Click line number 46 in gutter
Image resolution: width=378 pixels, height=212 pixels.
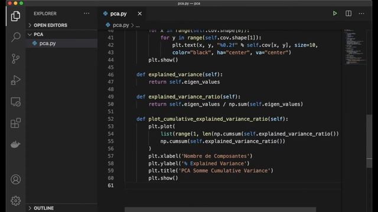(x=110, y=75)
